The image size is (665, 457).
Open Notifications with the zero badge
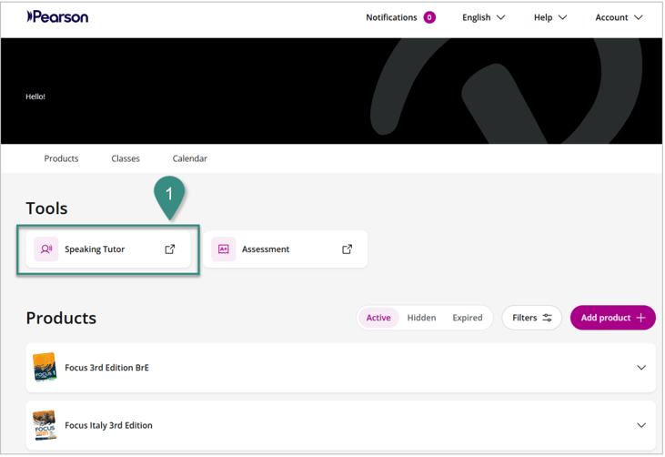[x=401, y=17]
